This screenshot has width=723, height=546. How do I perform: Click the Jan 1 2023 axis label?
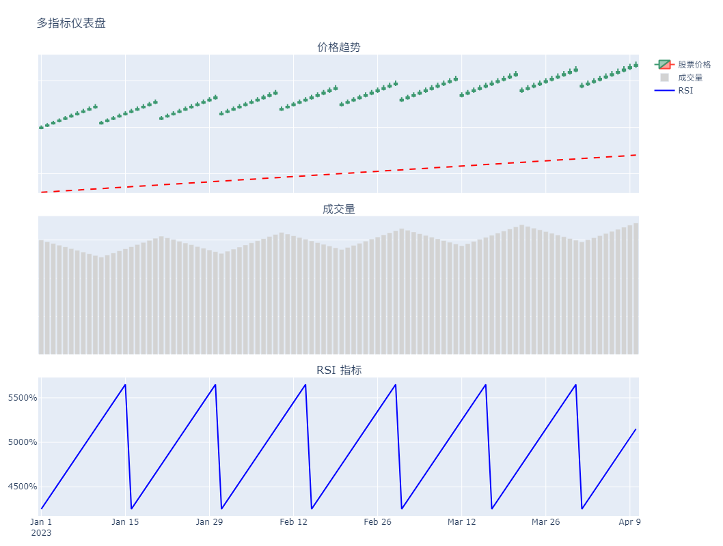42,527
